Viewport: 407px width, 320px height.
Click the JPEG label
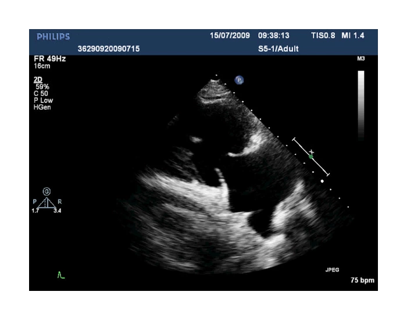tap(332, 270)
